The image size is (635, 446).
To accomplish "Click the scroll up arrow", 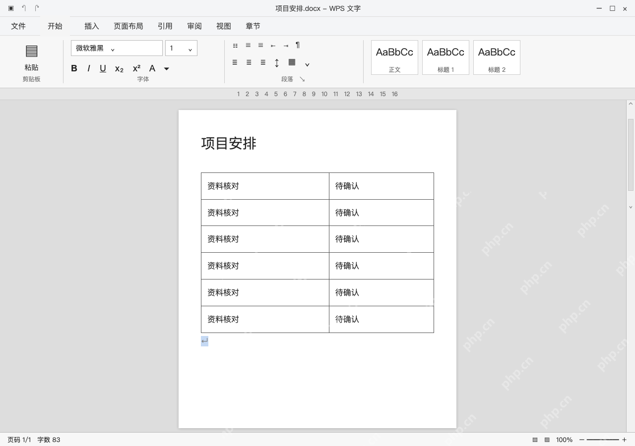I will (631, 104).
